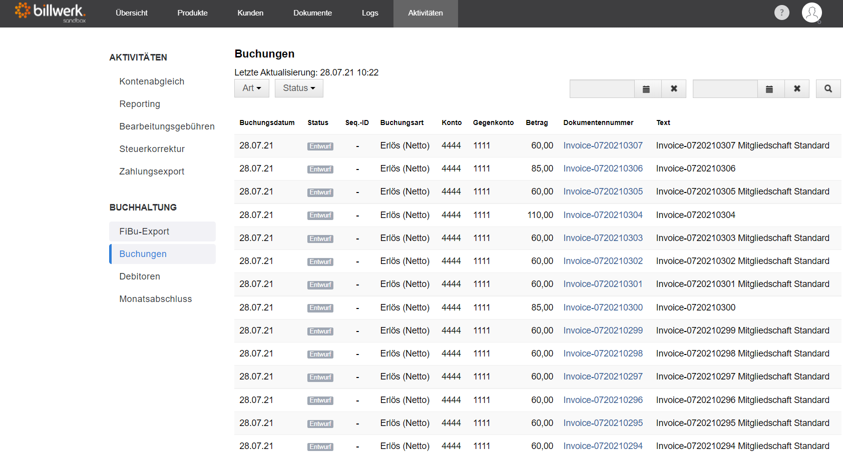Click the billwerk sandbox logo

(50, 12)
